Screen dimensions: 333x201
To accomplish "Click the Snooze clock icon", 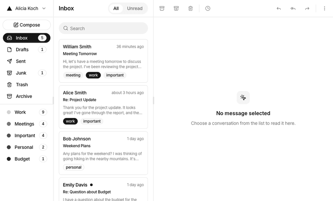I will coord(208,8).
